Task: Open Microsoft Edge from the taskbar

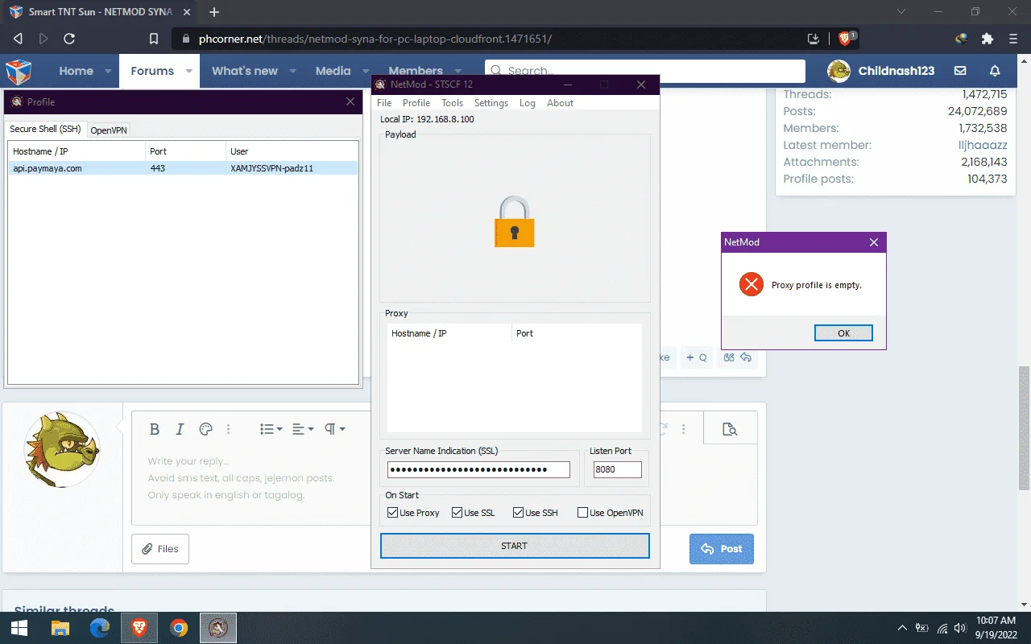Action: coord(99,628)
